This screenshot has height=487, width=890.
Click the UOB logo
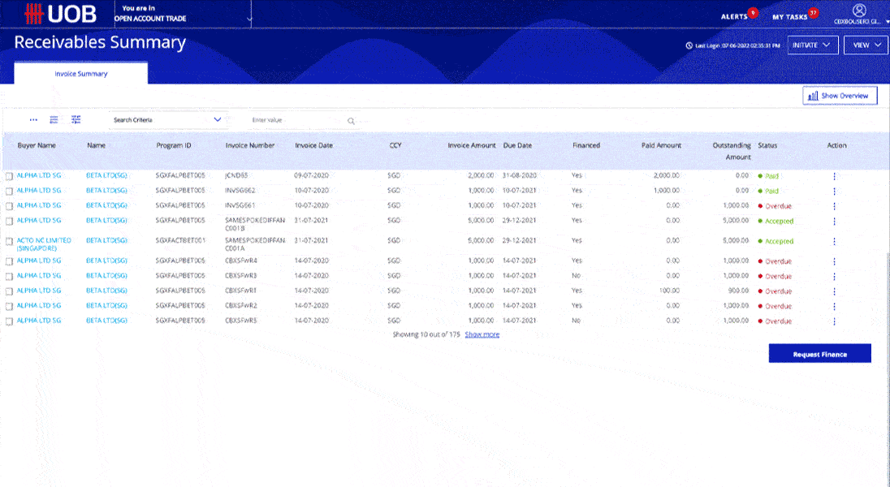[x=61, y=14]
